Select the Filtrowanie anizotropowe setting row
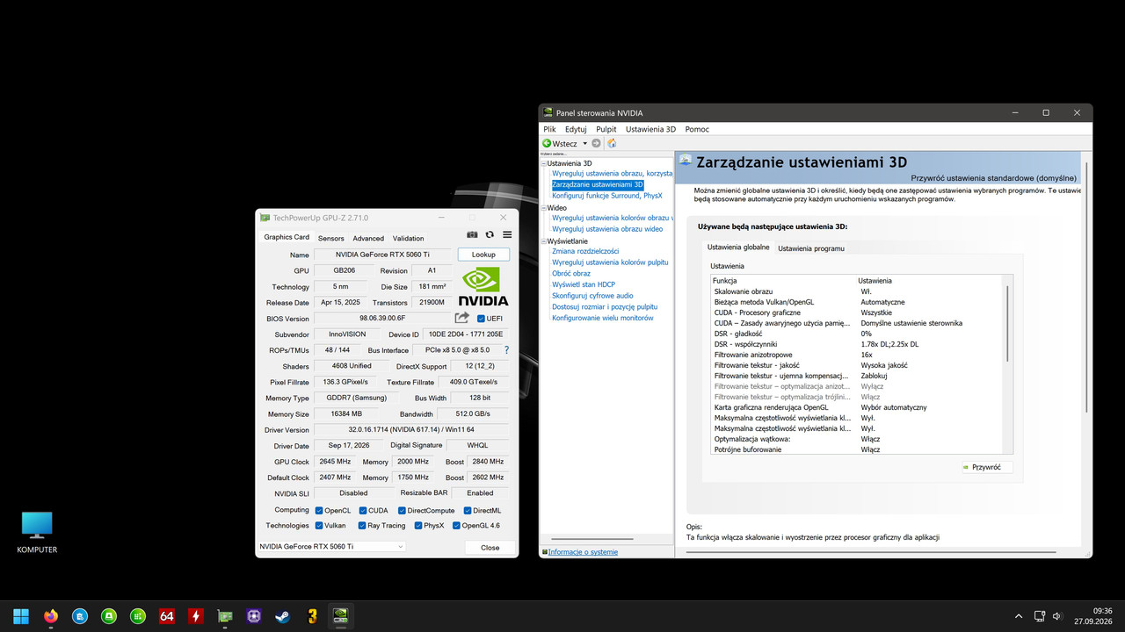This screenshot has width=1125, height=632. click(857, 355)
